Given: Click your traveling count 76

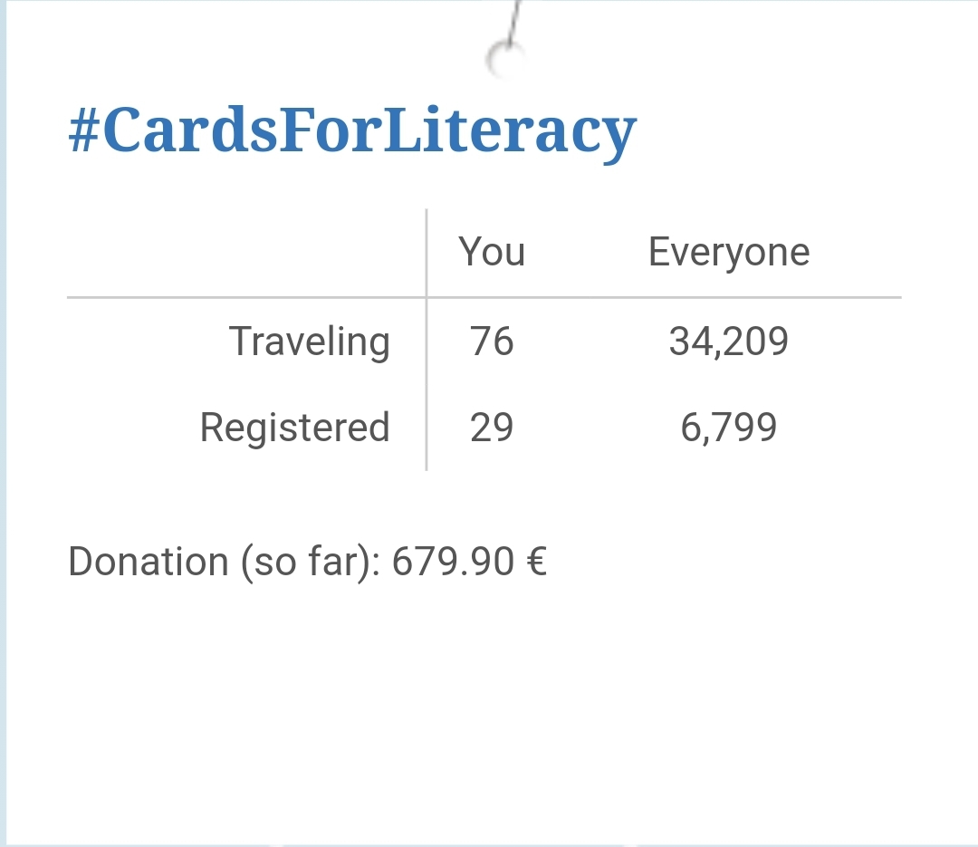Looking at the screenshot, I should 492,342.
